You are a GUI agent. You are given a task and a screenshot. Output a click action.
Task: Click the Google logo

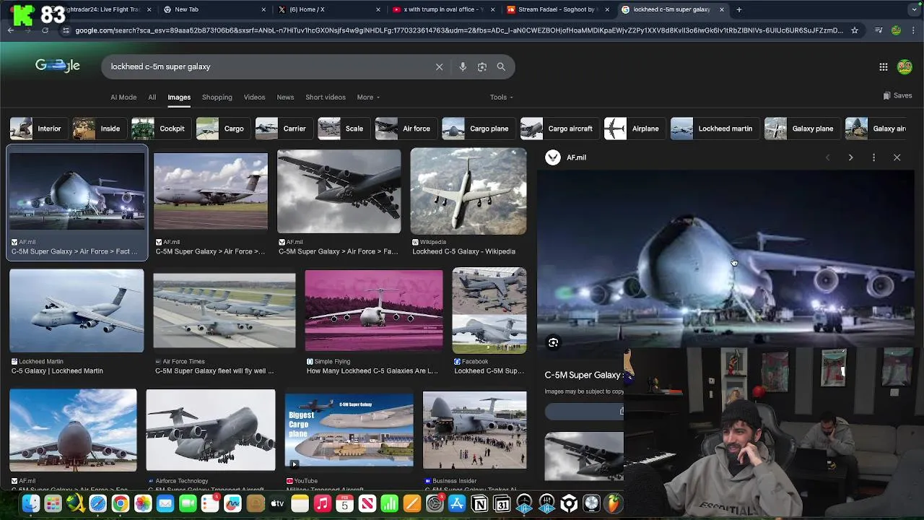coord(58,66)
